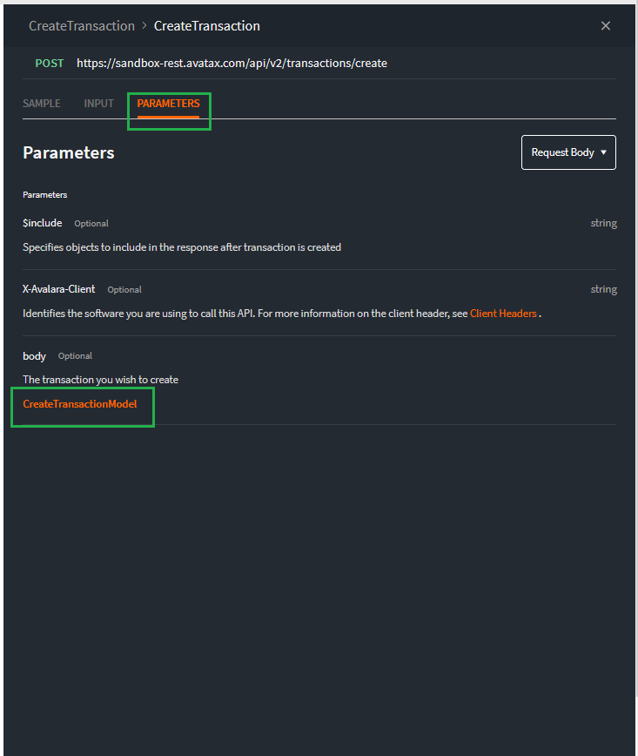Click the body parameter name
The height and width of the screenshot is (756, 638).
pos(34,356)
